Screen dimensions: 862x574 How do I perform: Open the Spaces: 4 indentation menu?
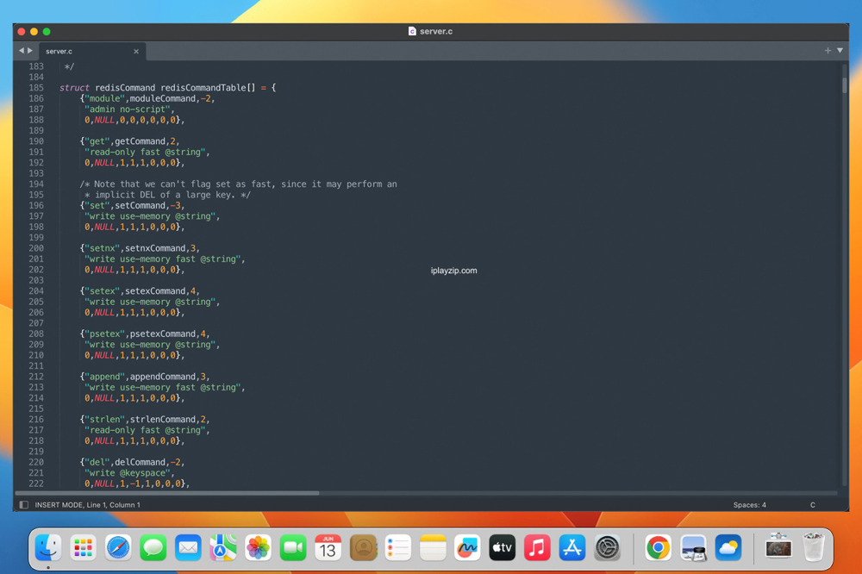click(749, 505)
